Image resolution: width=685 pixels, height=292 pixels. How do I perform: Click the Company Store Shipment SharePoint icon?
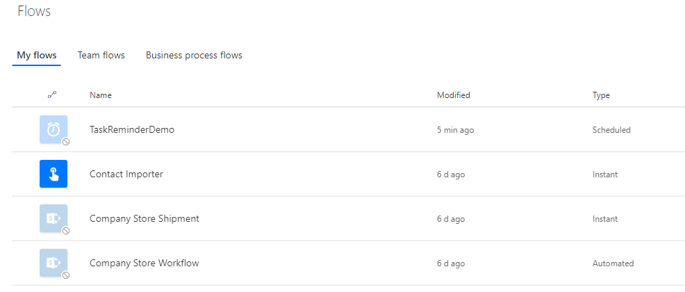point(53,218)
